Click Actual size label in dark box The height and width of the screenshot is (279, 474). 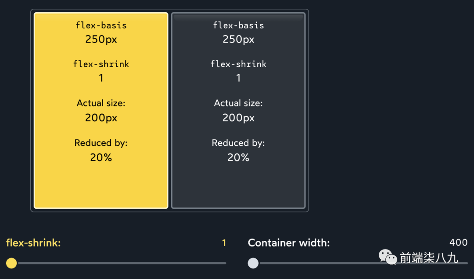coord(238,103)
